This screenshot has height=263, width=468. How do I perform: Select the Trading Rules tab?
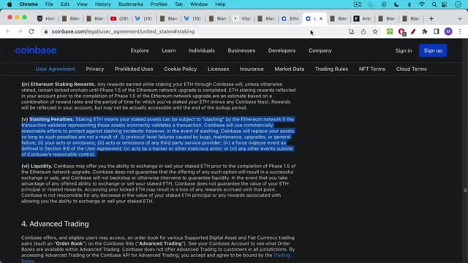coord(331,69)
